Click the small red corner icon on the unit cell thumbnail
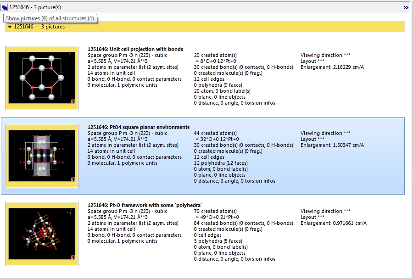 coord(73,101)
